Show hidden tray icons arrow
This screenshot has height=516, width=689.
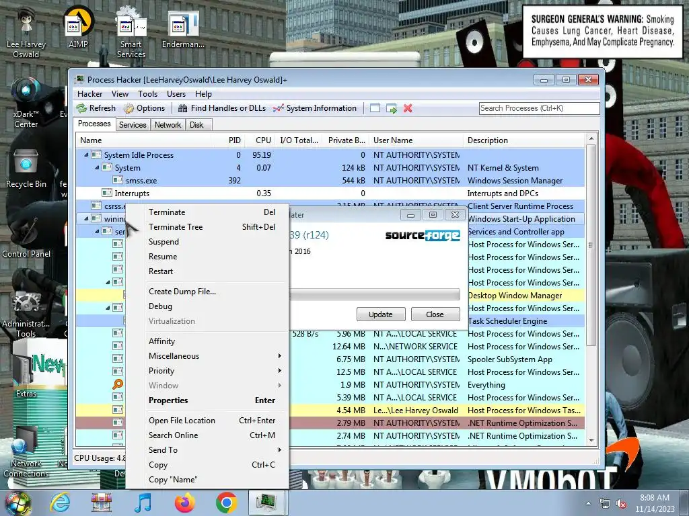pyautogui.click(x=588, y=504)
